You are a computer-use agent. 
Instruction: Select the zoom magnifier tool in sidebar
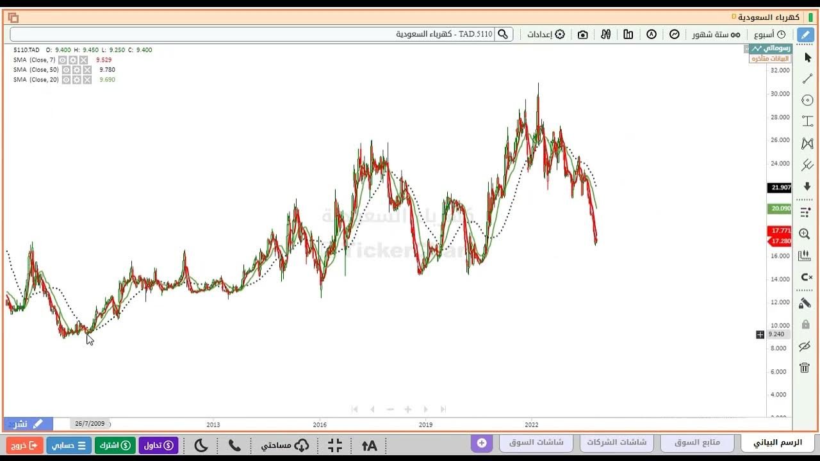805,234
